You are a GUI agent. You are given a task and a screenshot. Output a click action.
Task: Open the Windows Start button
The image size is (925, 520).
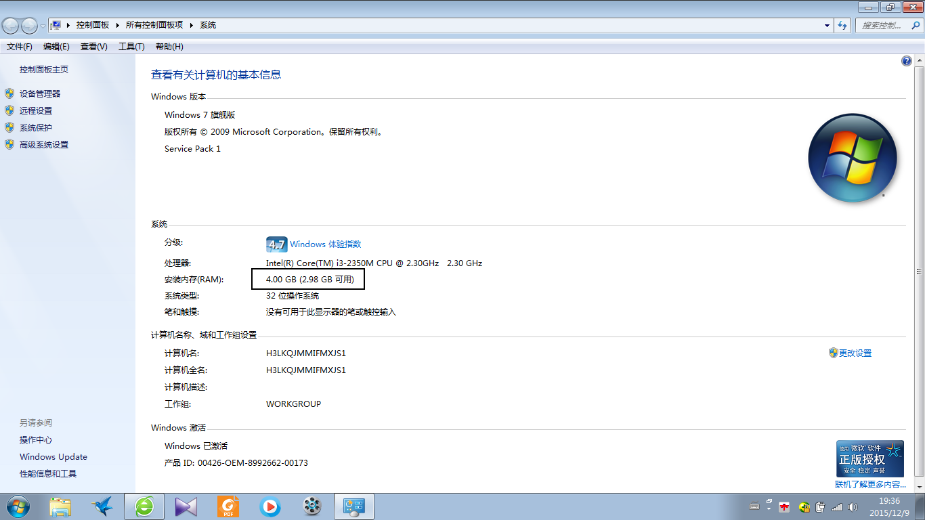tap(18, 506)
